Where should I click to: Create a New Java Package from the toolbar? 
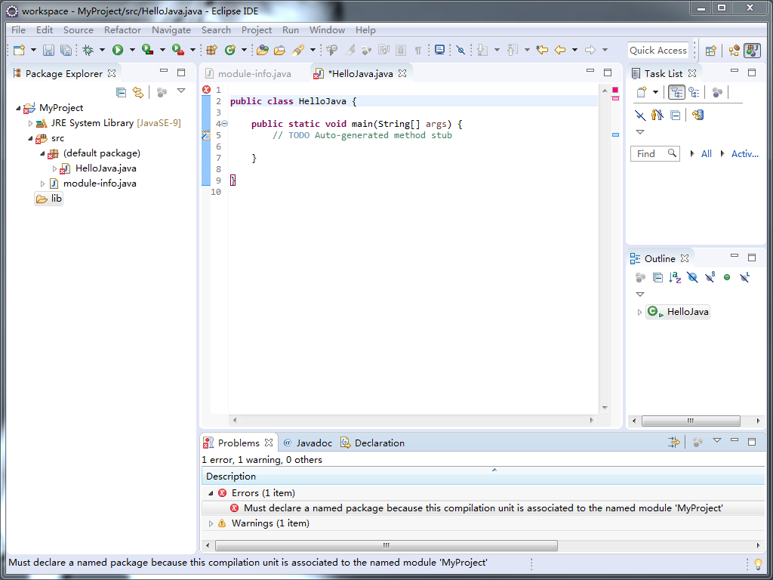tap(212, 50)
